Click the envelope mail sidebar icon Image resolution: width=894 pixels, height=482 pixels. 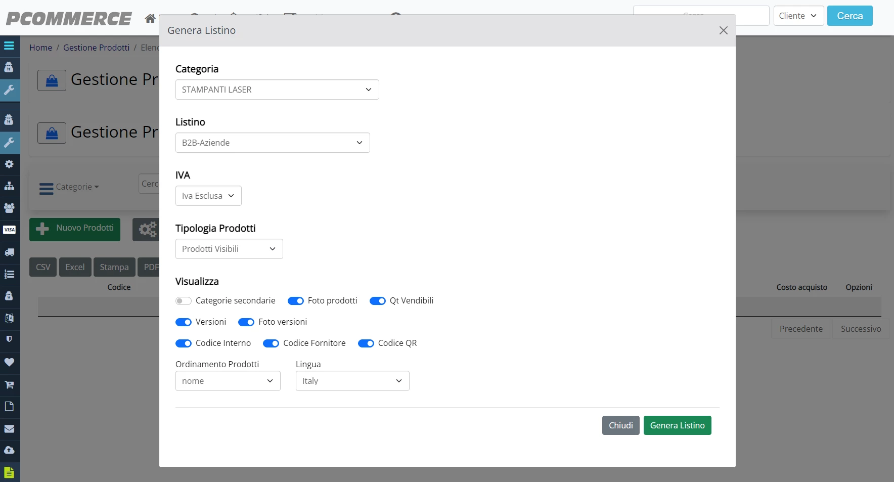pyautogui.click(x=9, y=428)
